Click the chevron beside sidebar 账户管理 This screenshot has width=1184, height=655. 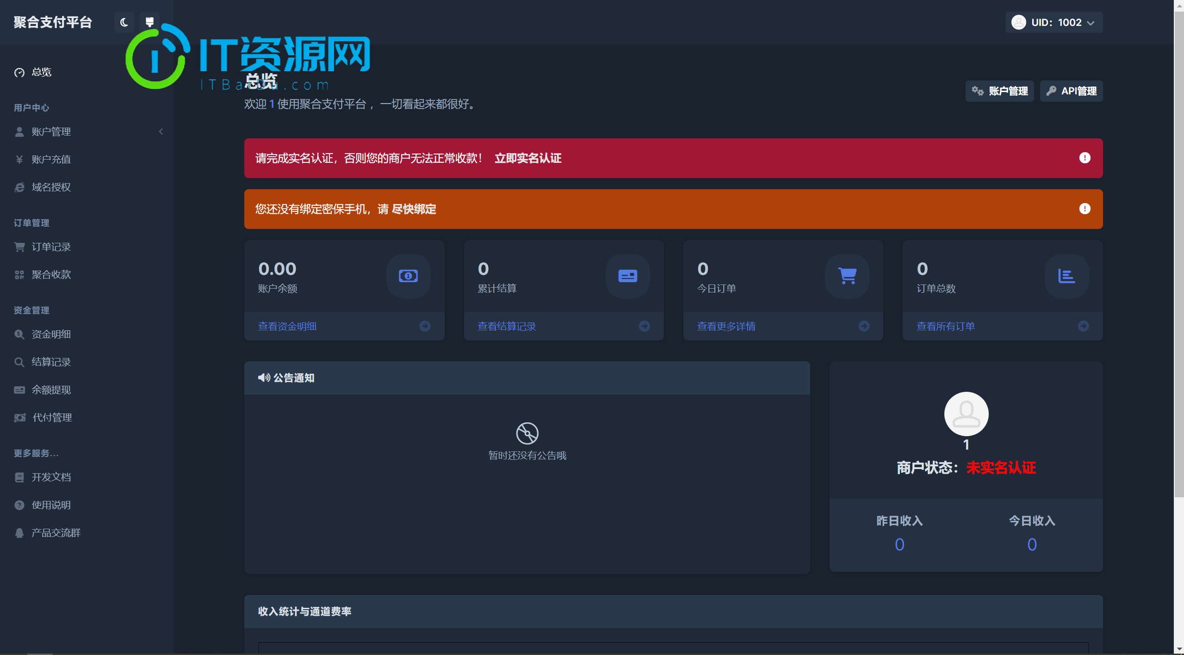click(161, 132)
